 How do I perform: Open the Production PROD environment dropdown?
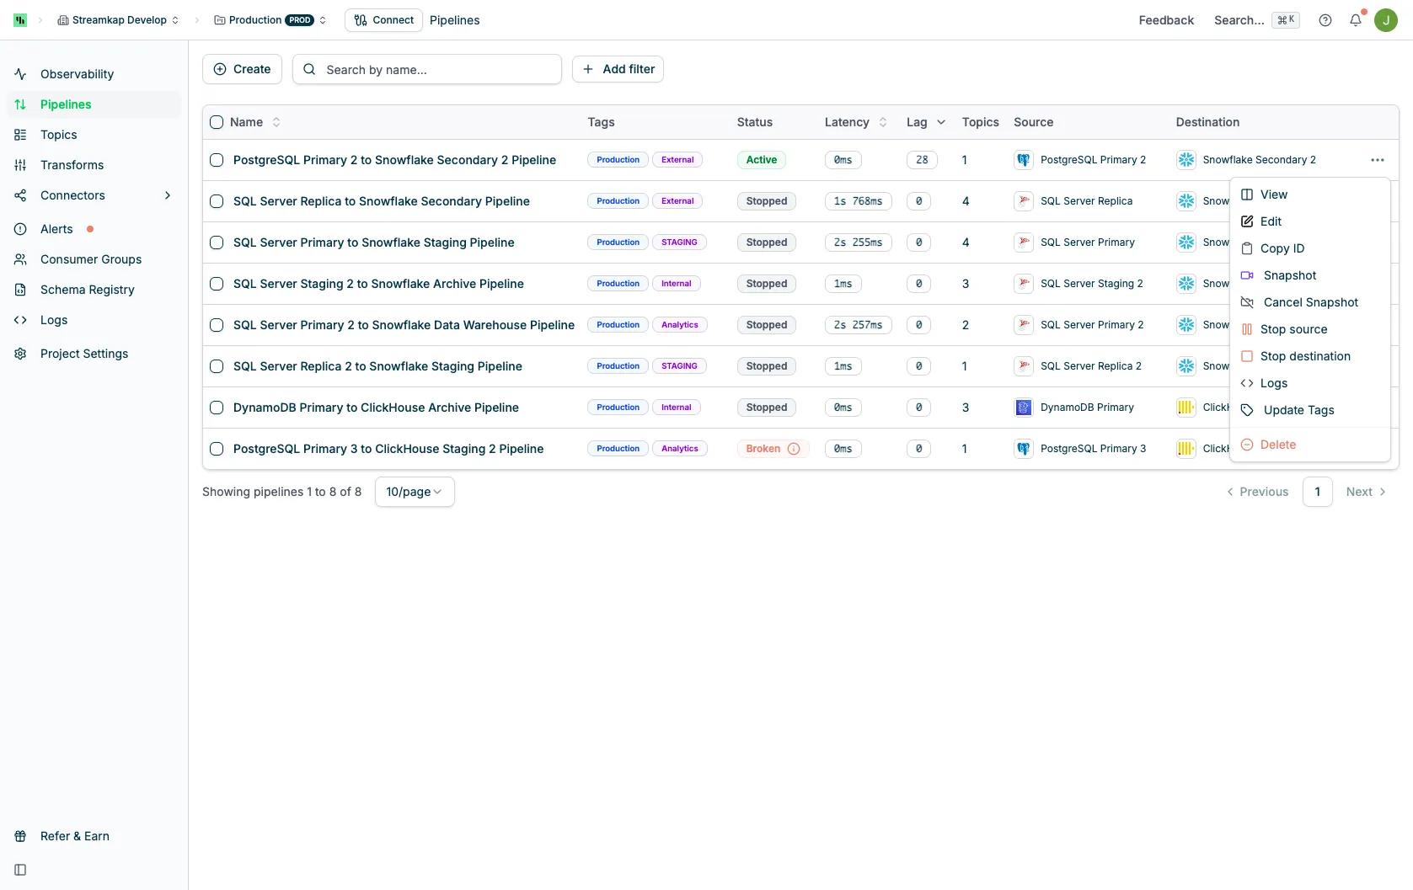270,20
